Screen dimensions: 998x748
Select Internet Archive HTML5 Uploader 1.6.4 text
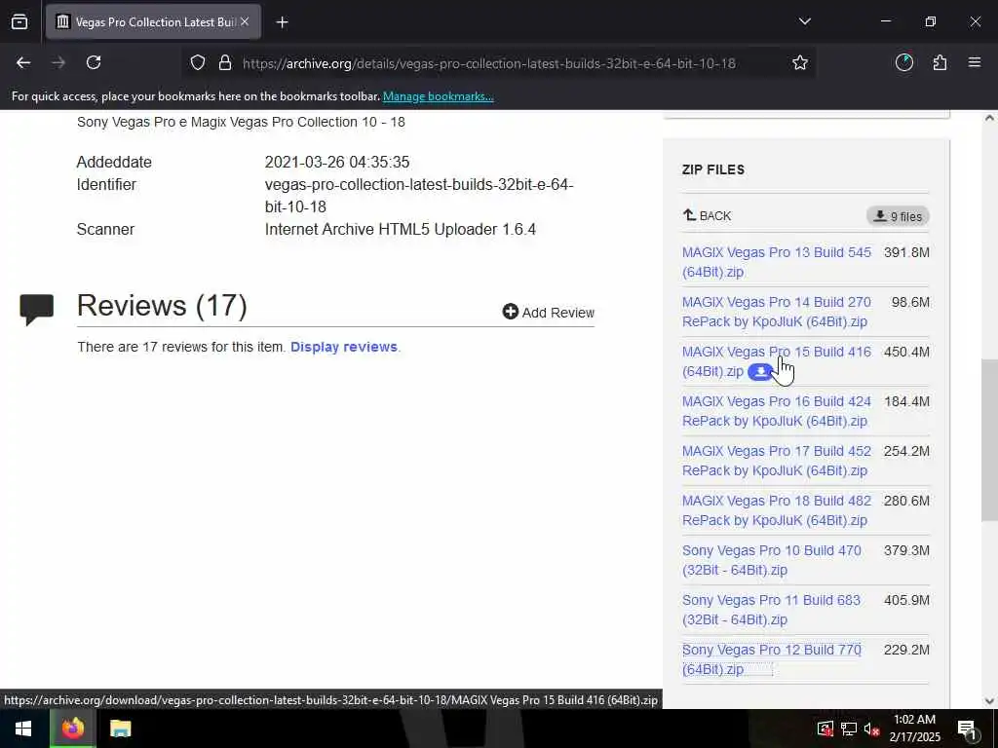[401, 229]
